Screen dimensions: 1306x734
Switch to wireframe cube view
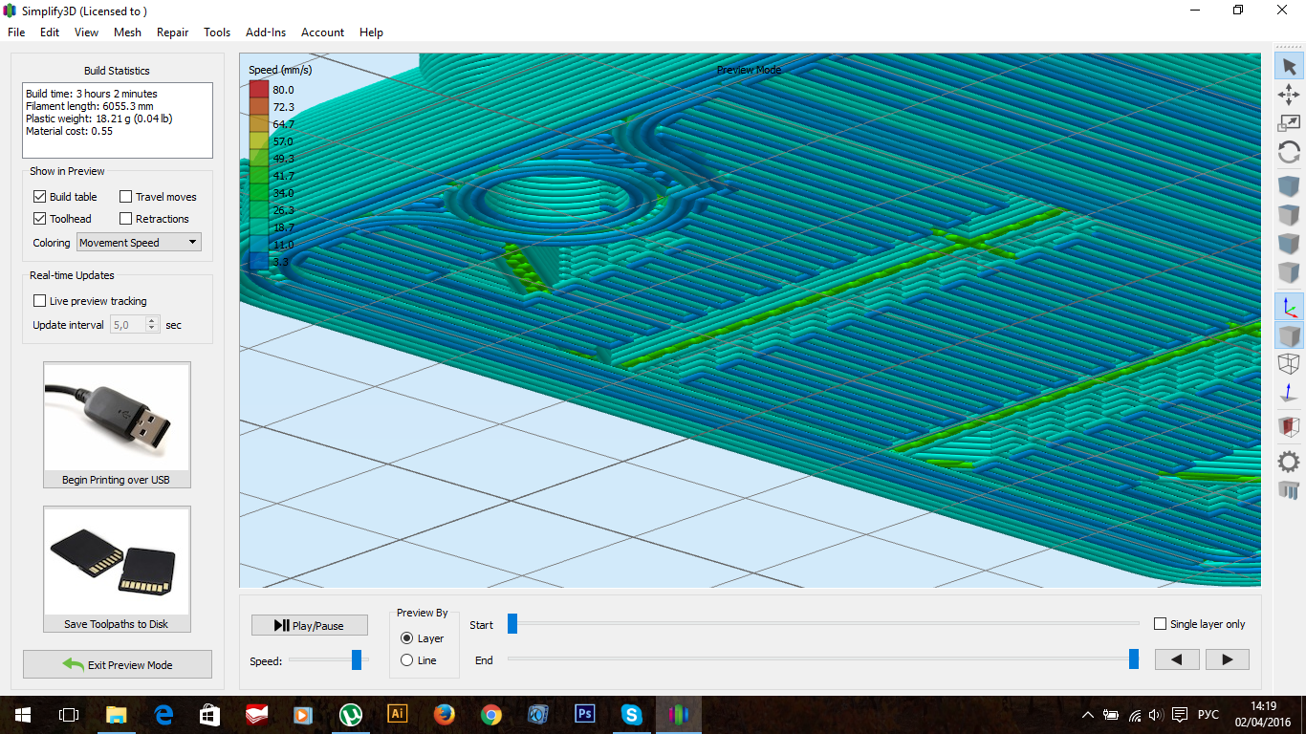pos(1289,364)
